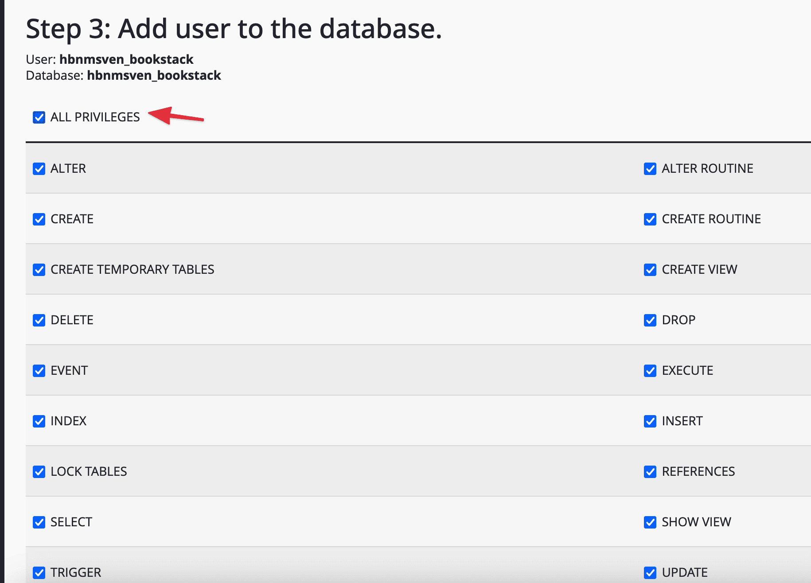Image resolution: width=811 pixels, height=583 pixels.
Task: Disable the CREATE VIEW privilege
Action: pos(650,270)
